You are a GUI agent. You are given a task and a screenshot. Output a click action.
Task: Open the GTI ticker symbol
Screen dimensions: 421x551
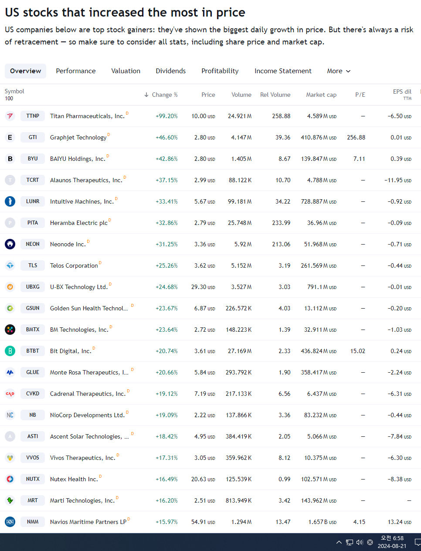(x=33, y=137)
